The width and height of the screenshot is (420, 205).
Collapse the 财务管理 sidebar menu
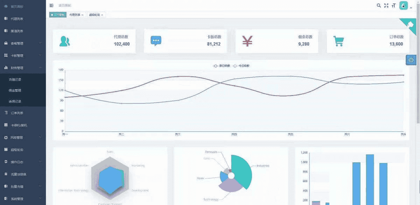[x=23, y=68]
